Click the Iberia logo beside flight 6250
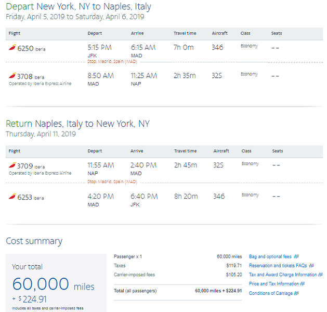The width and height of the screenshot is (327, 312). pyautogui.click(x=12, y=48)
